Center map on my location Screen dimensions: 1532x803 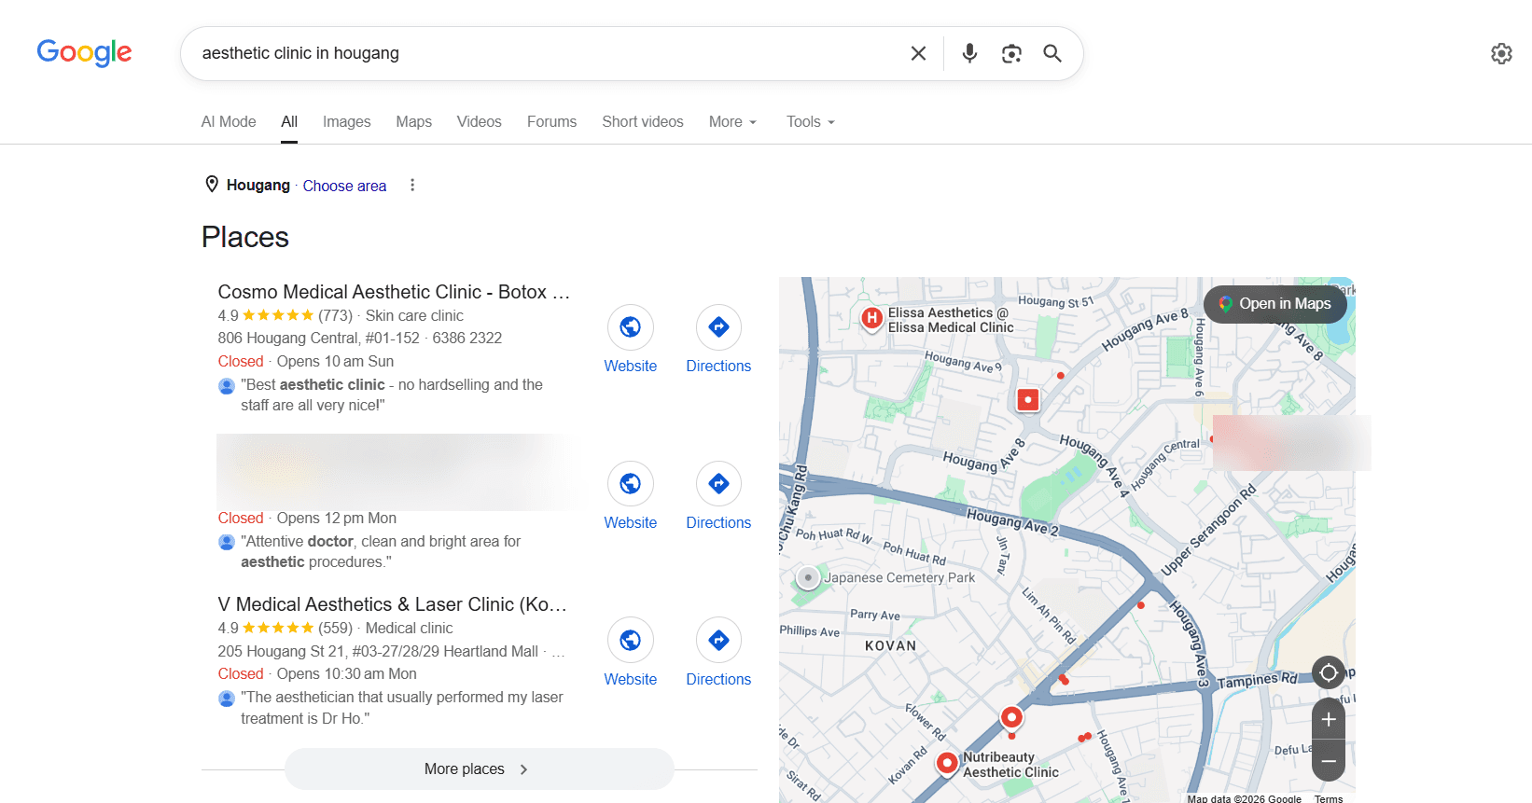(x=1329, y=672)
